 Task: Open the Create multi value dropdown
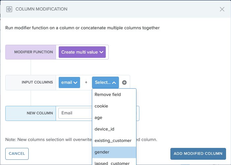click(x=82, y=52)
